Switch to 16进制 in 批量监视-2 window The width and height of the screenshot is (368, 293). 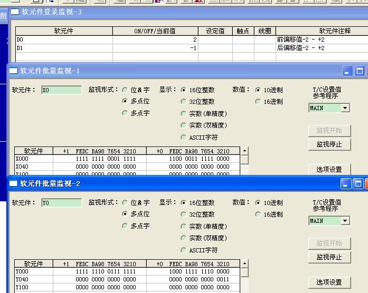pos(258,214)
